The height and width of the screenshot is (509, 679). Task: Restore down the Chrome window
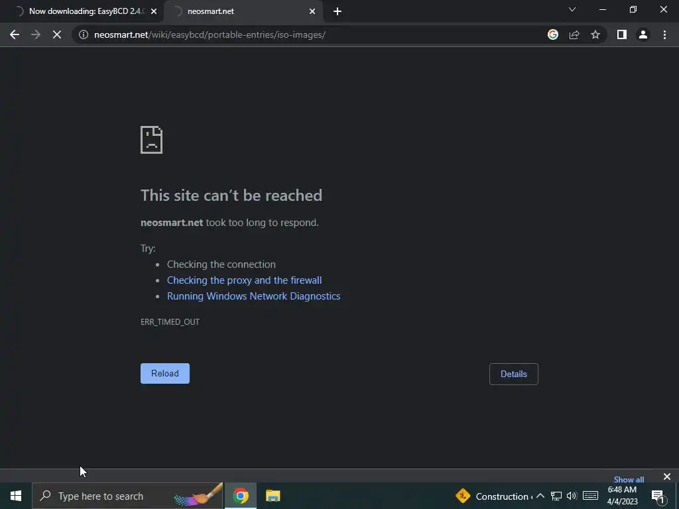[633, 9]
